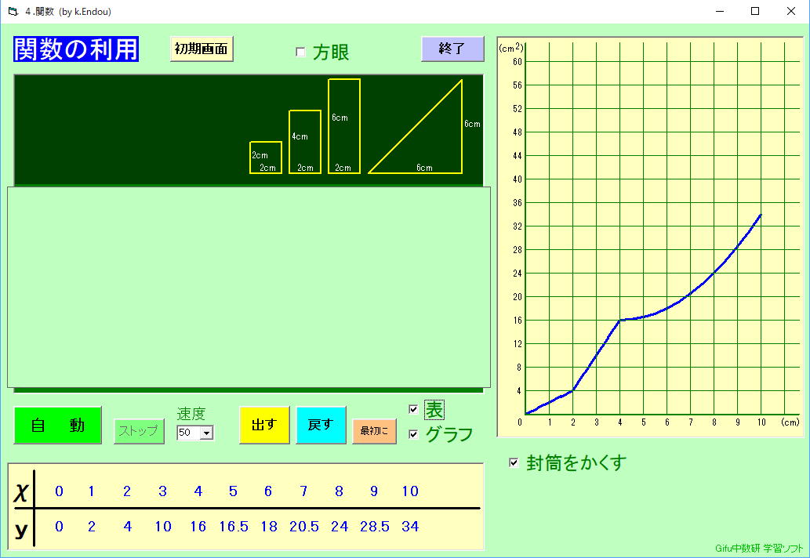
Task: Click the 60 label on graph y-axis
Action: click(x=517, y=61)
